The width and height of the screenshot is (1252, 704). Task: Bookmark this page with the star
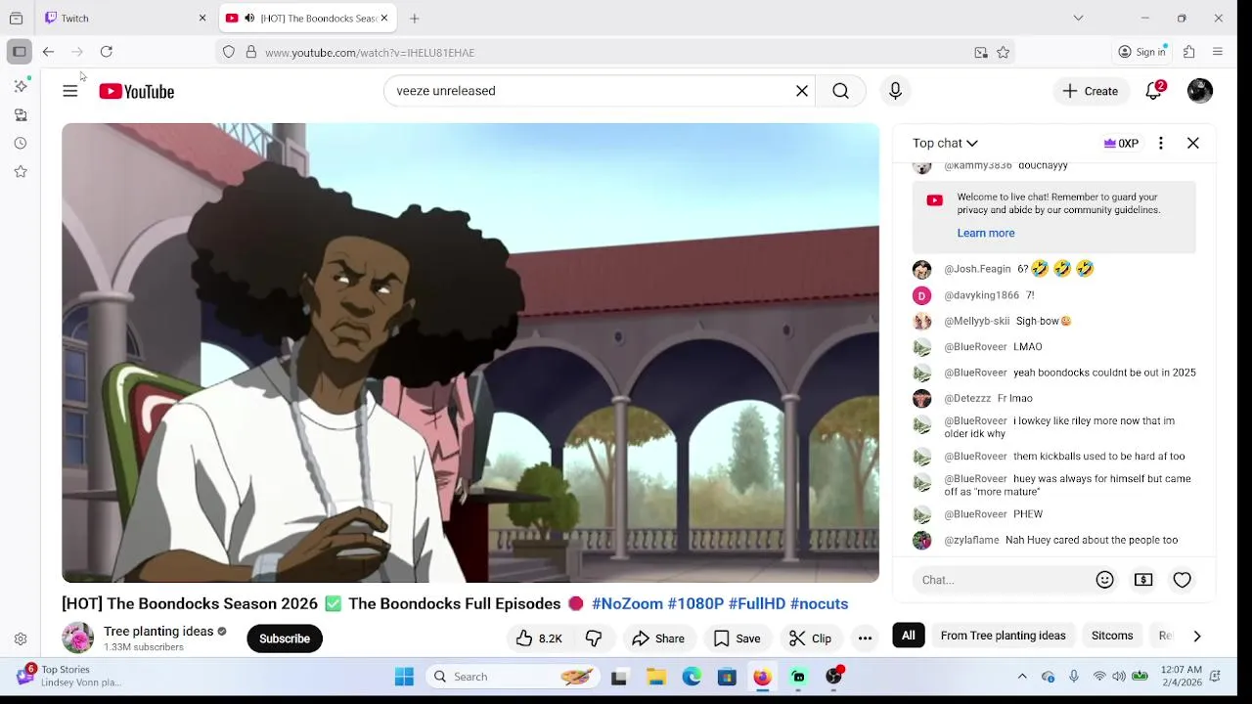pos(1003,53)
